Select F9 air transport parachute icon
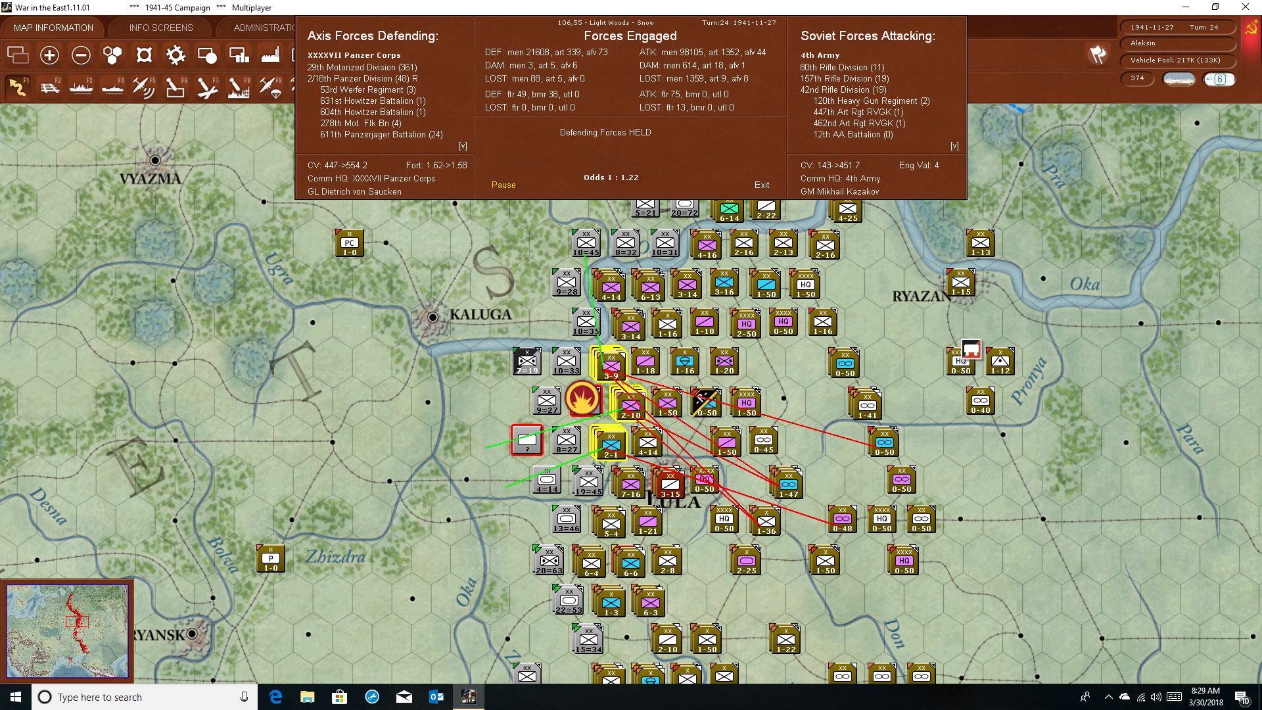1262x710 pixels. pyautogui.click(x=270, y=87)
